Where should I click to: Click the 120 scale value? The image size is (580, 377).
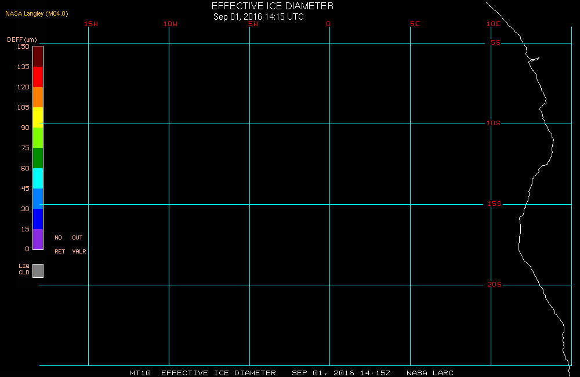[x=23, y=88]
